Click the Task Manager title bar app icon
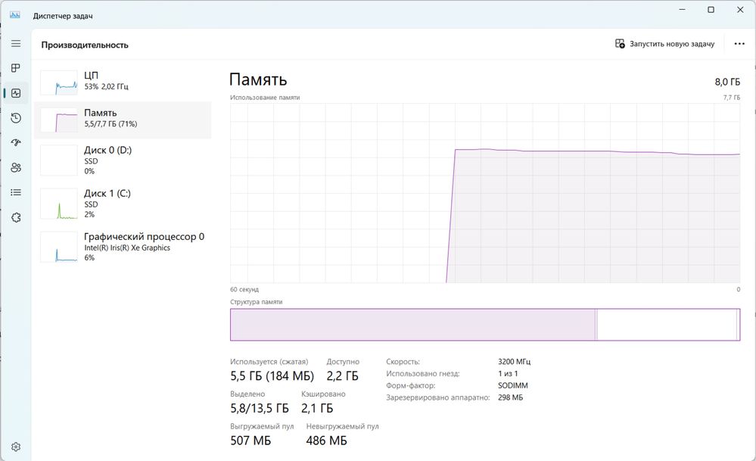 click(15, 15)
